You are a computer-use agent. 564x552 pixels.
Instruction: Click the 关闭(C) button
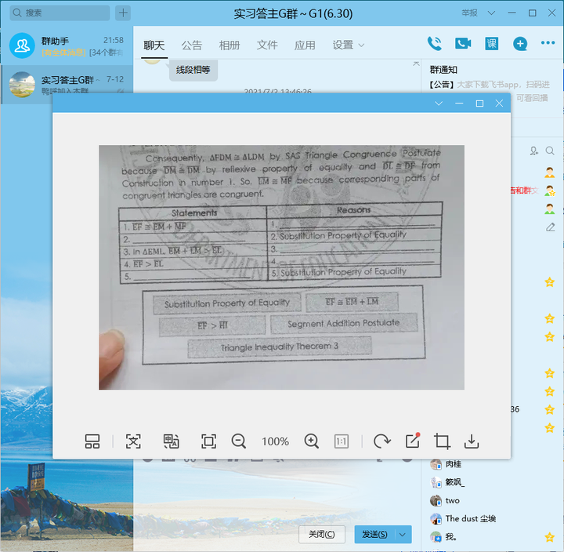coord(322,534)
